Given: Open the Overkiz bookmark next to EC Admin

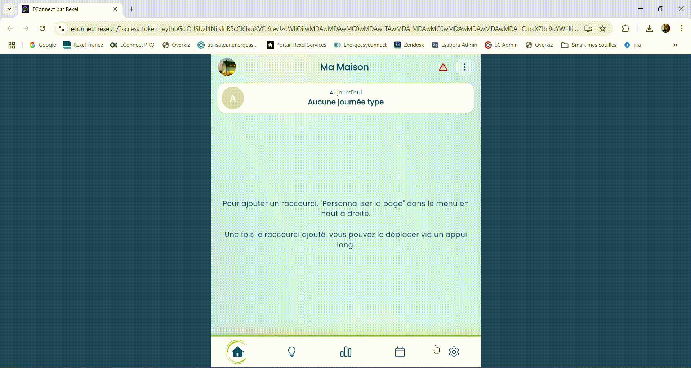Looking at the screenshot, I should click(539, 45).
